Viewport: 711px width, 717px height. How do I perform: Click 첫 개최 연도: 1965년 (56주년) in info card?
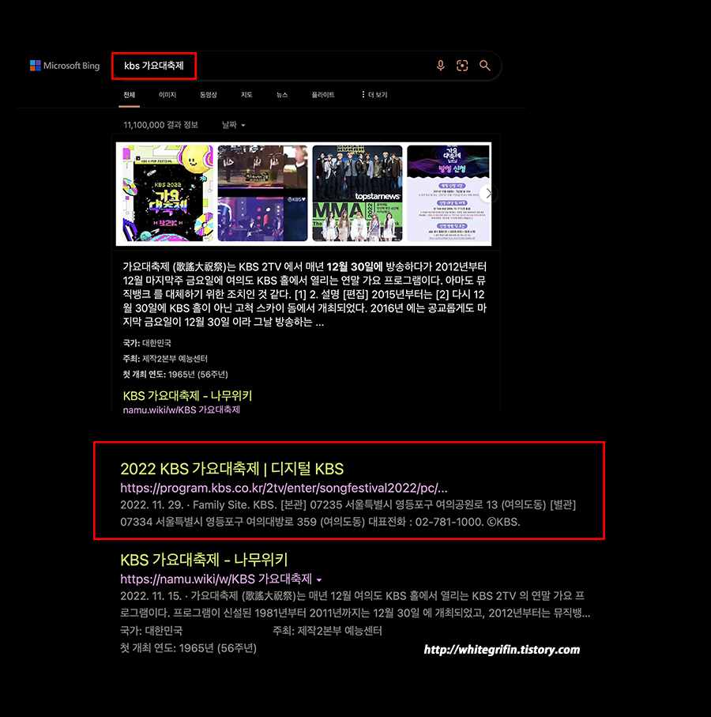pyautogui.click(x=175, y=374)
